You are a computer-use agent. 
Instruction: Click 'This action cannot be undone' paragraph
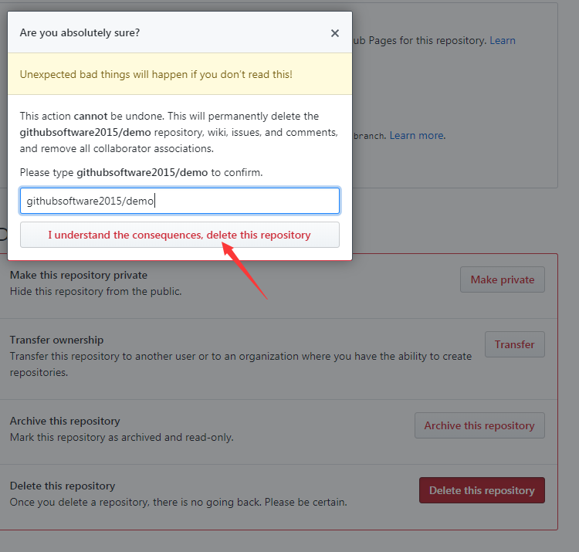[179, 132]
